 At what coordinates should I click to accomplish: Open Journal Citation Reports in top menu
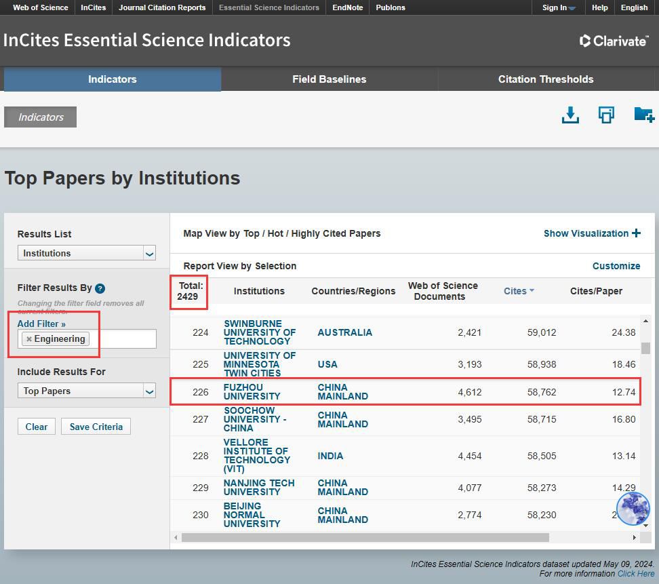[x=162, y=7]
